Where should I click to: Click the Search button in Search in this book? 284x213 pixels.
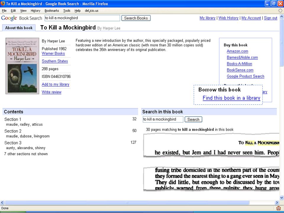point(193,119)
